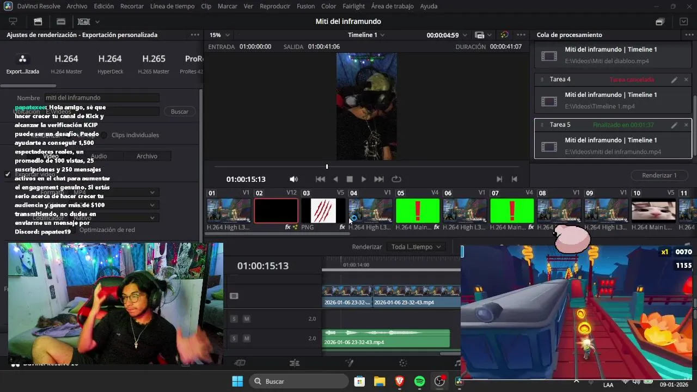Open render settings panel options (three dots)
The width and height of the screenshot is (697, 392).
195,35
